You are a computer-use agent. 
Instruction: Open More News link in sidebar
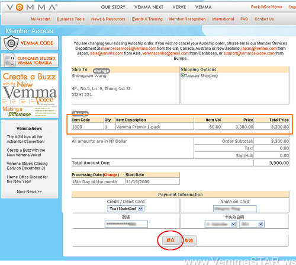(29, 191)
